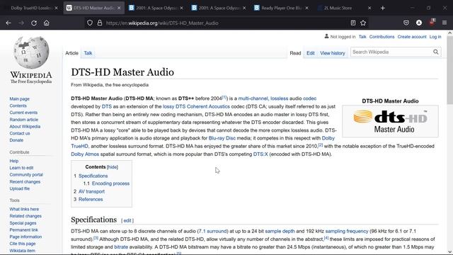Reload the page with the refresh icon

[34, 23]
